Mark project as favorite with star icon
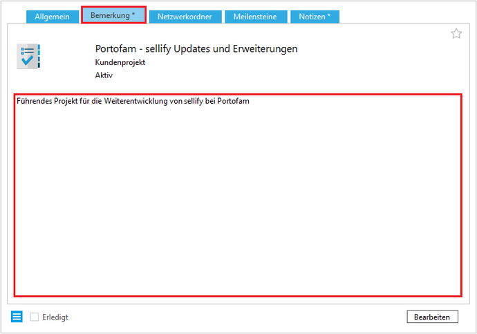This screenshot has width=477, height=334. (x=456, y=33)
